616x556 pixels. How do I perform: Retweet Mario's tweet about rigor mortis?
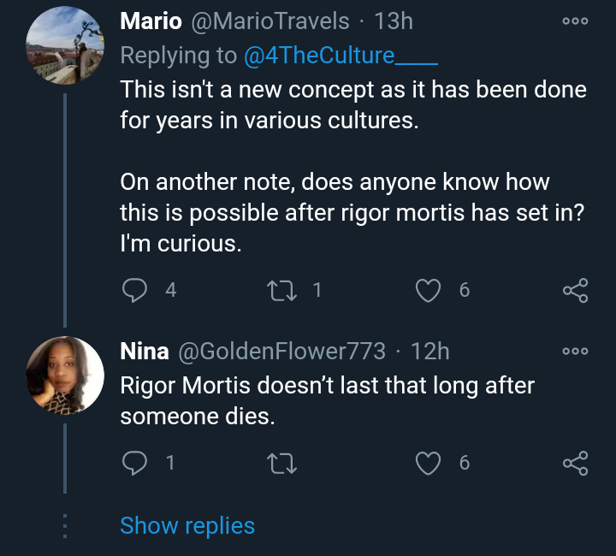tap(281, 290)
